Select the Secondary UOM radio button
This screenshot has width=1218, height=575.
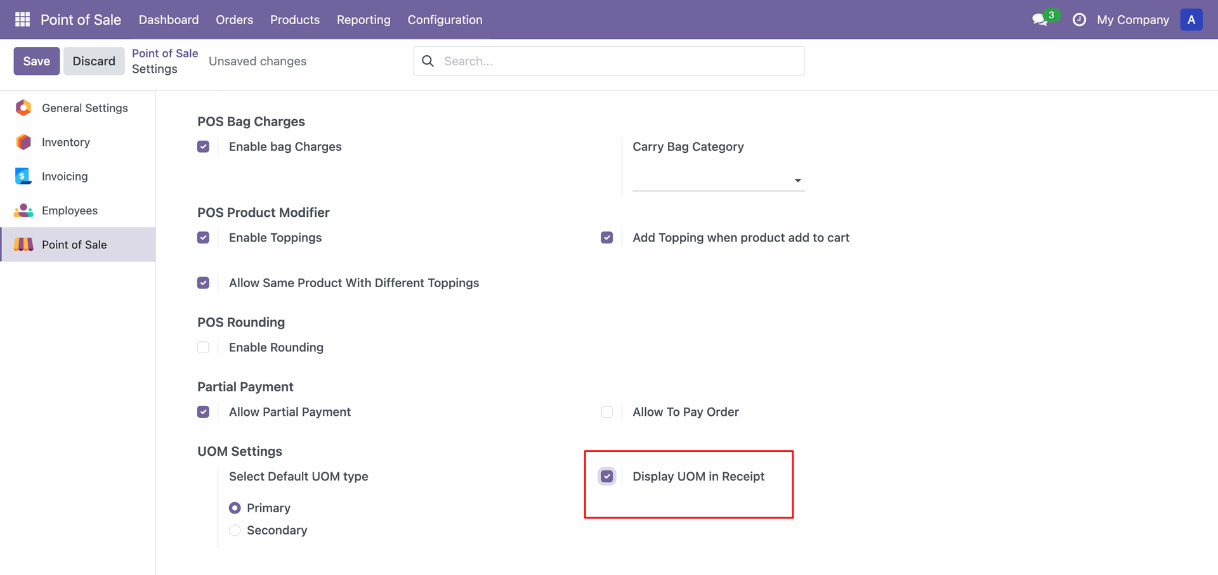click(235, 531)
